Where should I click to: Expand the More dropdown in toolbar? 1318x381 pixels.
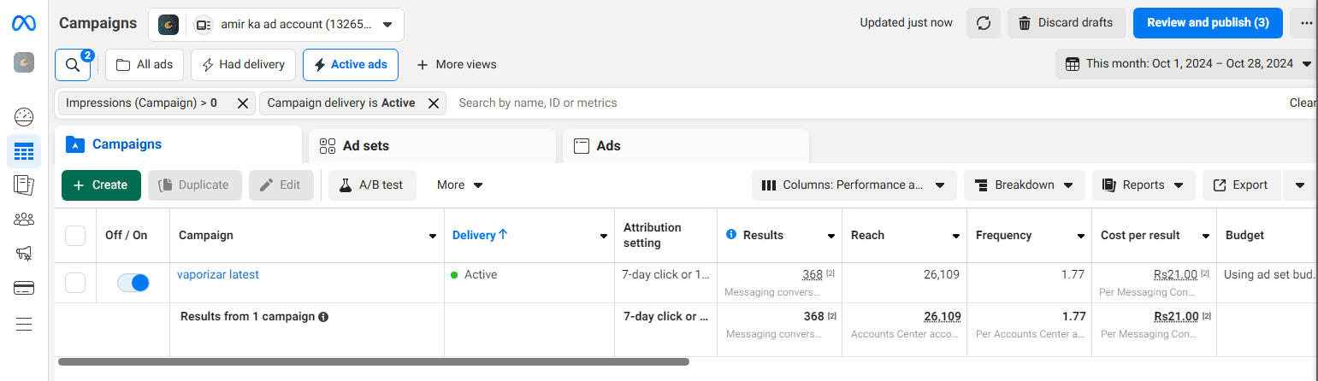click(x=460, y=185)
